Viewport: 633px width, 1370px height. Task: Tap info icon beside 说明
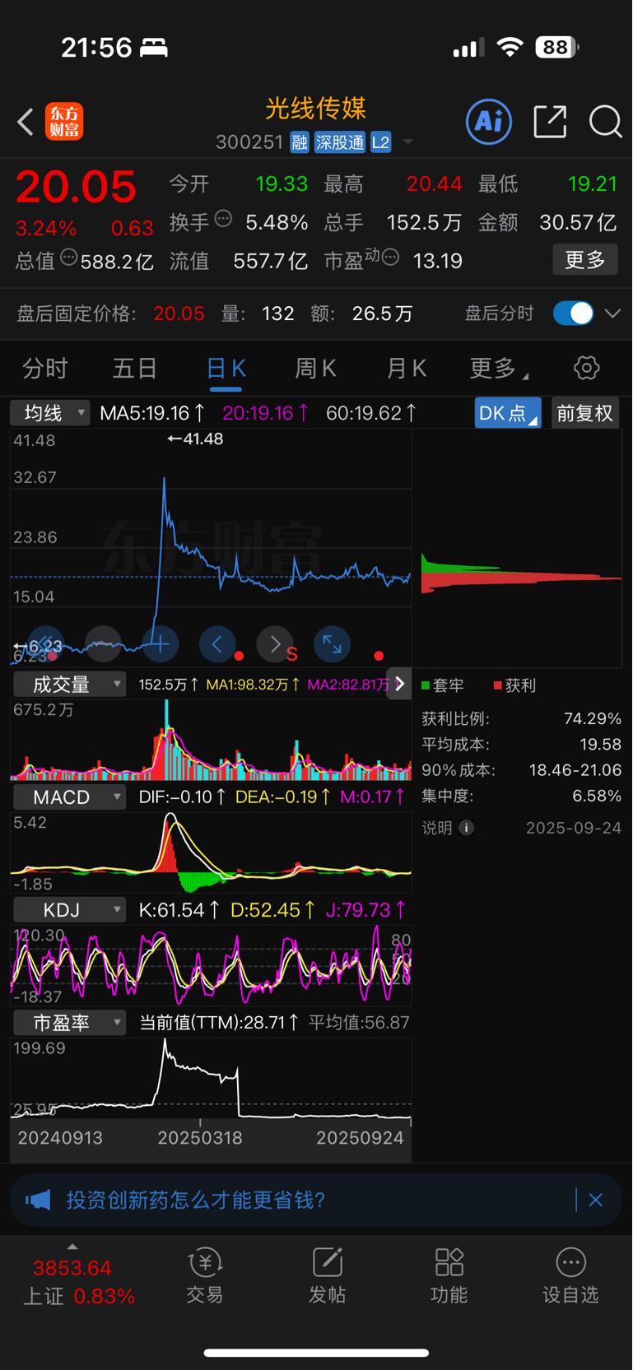click(467, 828)
